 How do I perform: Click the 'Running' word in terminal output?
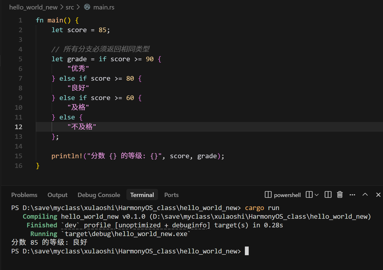click(x=44, y=234)
